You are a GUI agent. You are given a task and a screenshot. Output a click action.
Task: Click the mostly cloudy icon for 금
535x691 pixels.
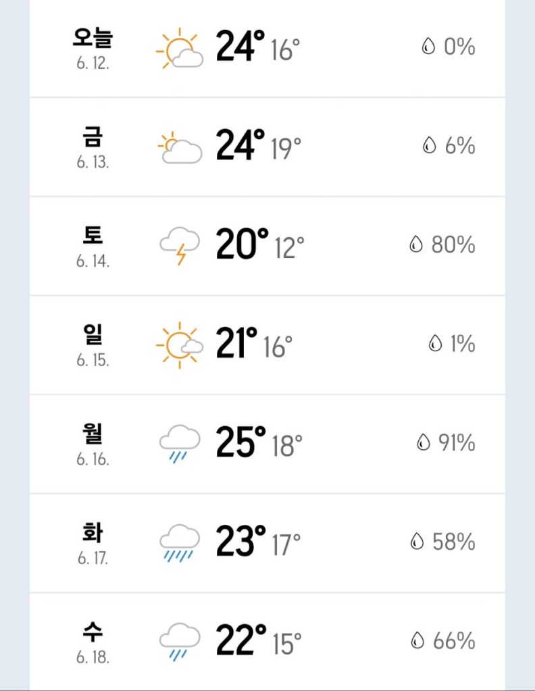point(180,147)
